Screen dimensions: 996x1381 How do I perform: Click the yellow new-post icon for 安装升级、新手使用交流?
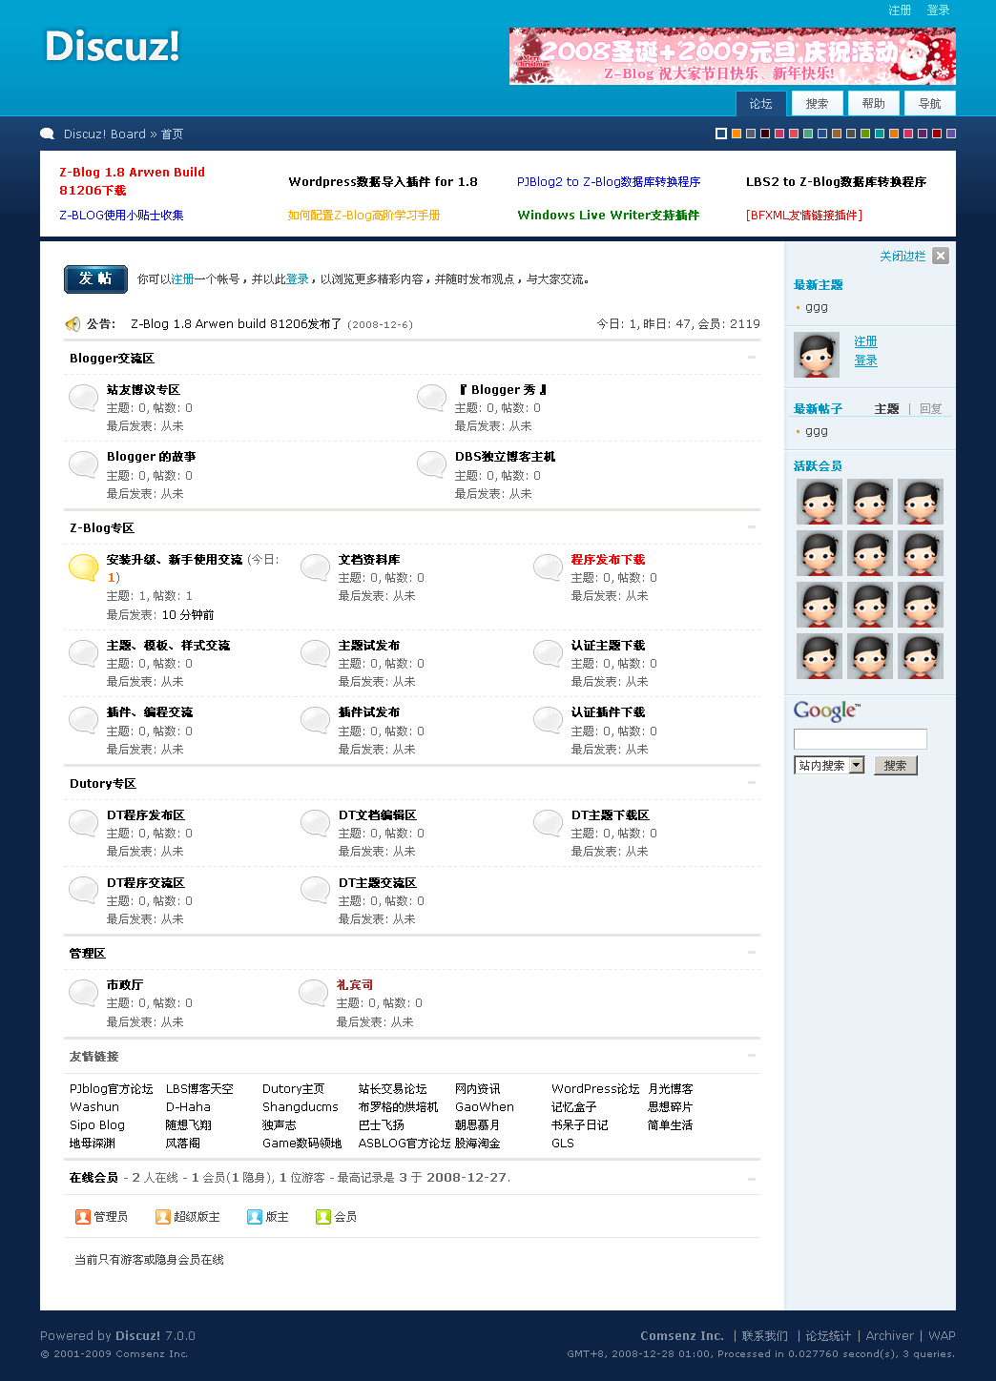point(84,567)
